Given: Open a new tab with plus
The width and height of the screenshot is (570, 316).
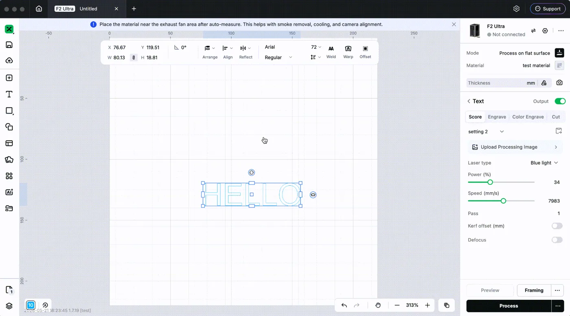Looking at the screenshot, I should pyautogui.click(x=134, y=9).
